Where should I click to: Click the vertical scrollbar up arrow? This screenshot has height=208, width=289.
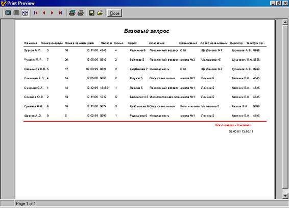click(285, 22)
